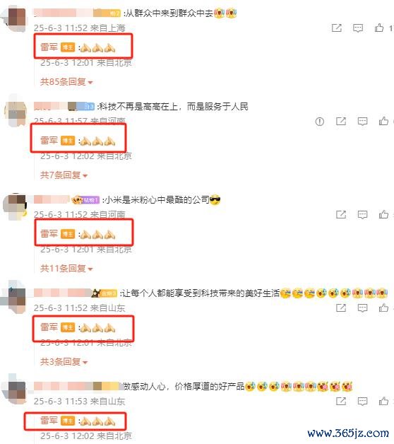The width and height of the screenshot is (394, 444).
Task: Open avatar of 小米是米粉心中最酷 commenter
Action: point(15,206)
